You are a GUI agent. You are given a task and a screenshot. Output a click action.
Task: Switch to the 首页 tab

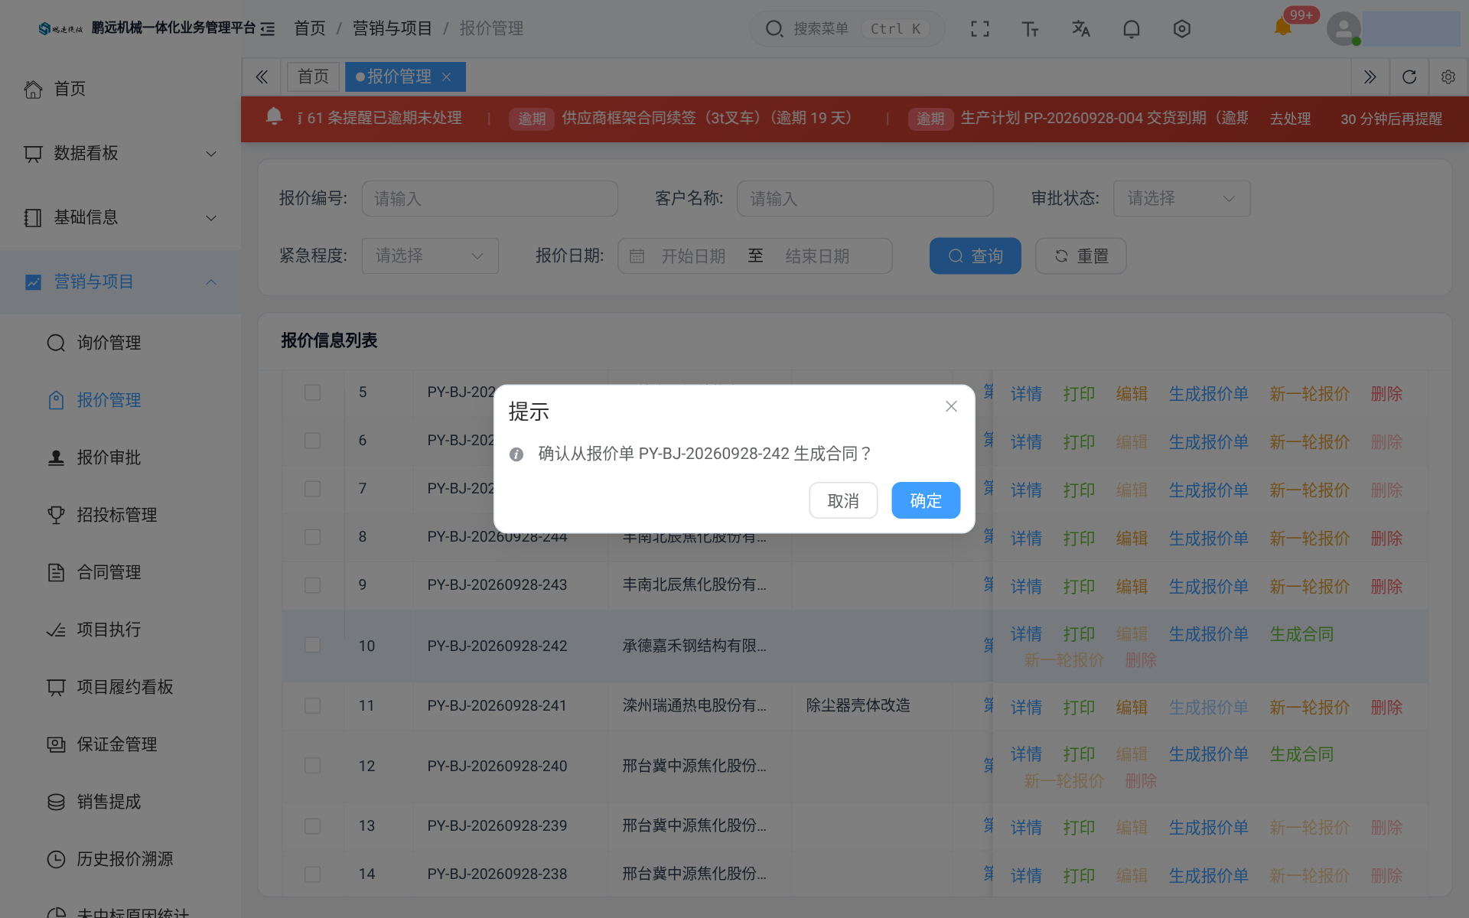313,76
